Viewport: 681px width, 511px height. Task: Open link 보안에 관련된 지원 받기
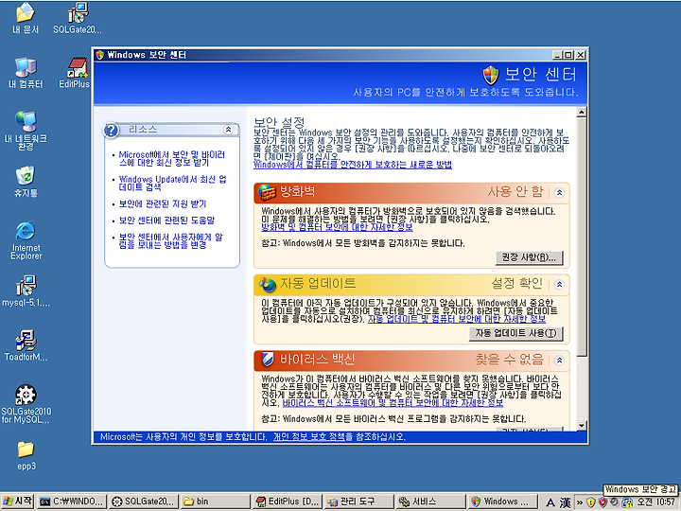pos(163,203)
